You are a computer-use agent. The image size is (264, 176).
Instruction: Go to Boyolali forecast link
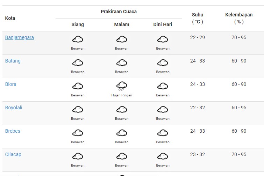[14, 108]
